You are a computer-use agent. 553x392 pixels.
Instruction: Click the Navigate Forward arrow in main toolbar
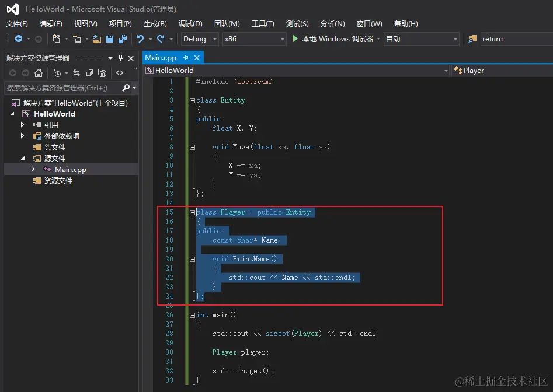click(39, 38)
